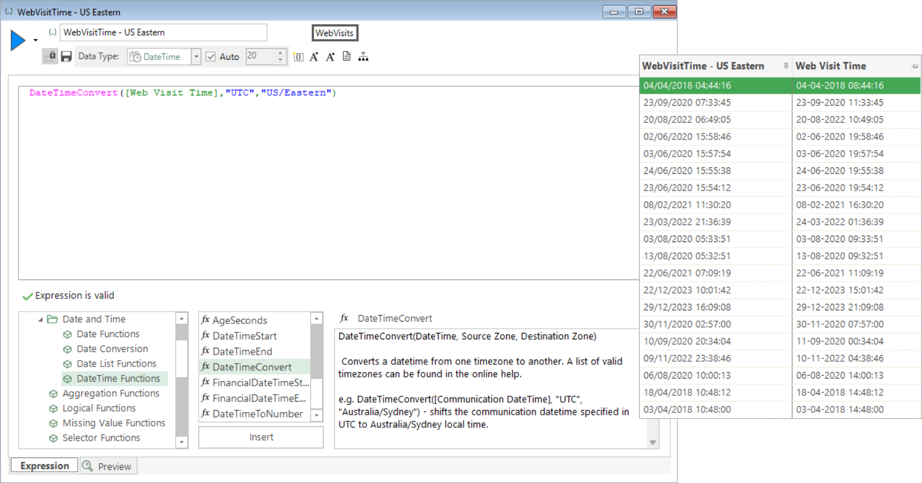Viewport: 922px width, 483px height.
Task: Select Date List Functions in the tree
Action: (116, 364)
